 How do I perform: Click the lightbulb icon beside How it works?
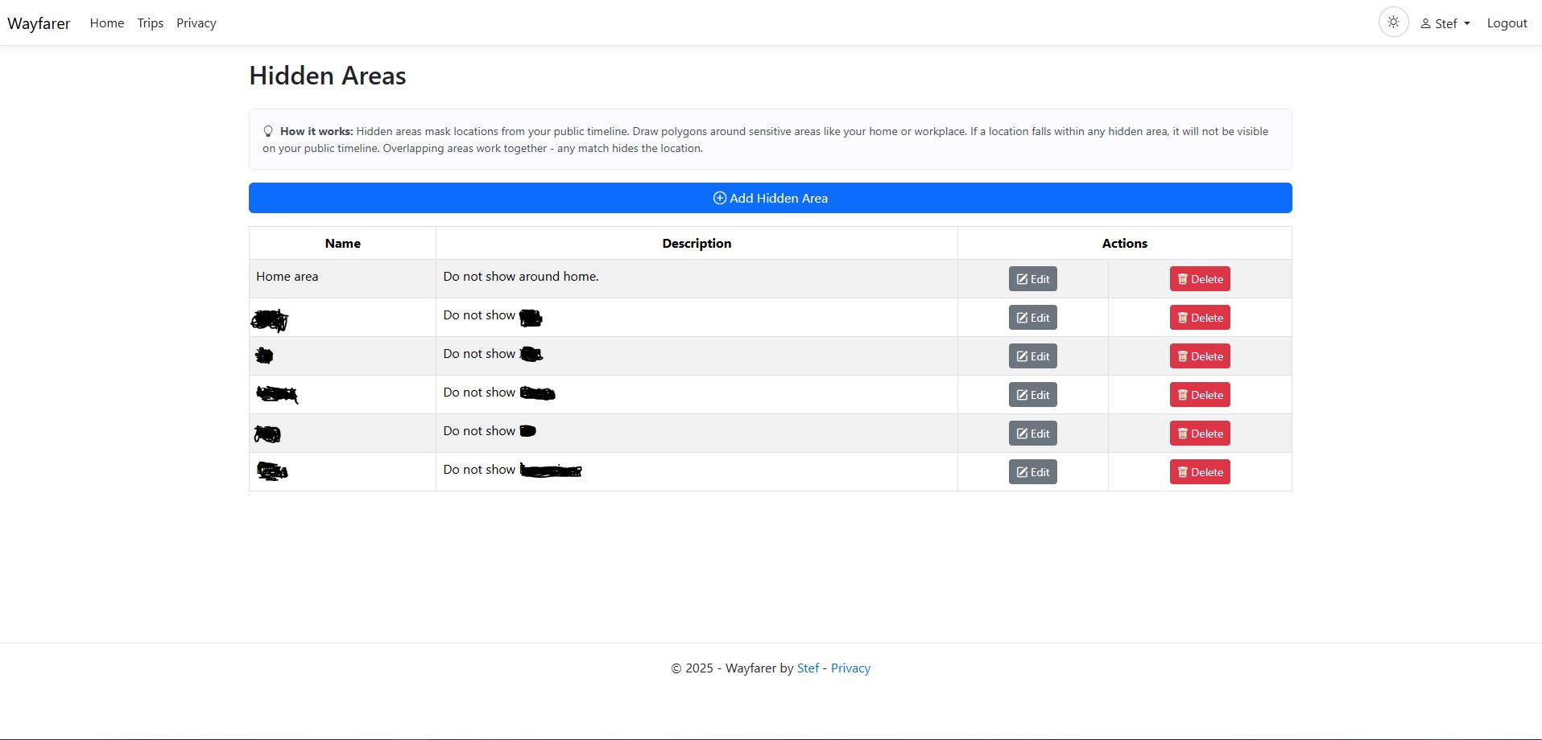pos(268,131)
